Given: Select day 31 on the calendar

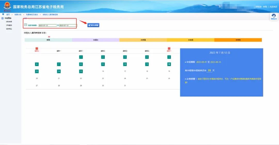Looking at the screenshot, I should click(x=125, y=86).
